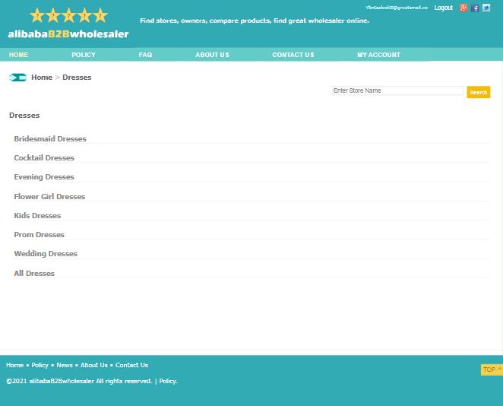Go to HOME in navigation bar
The height and width of the screenshot is (406, 503).
tap(18, 55)
